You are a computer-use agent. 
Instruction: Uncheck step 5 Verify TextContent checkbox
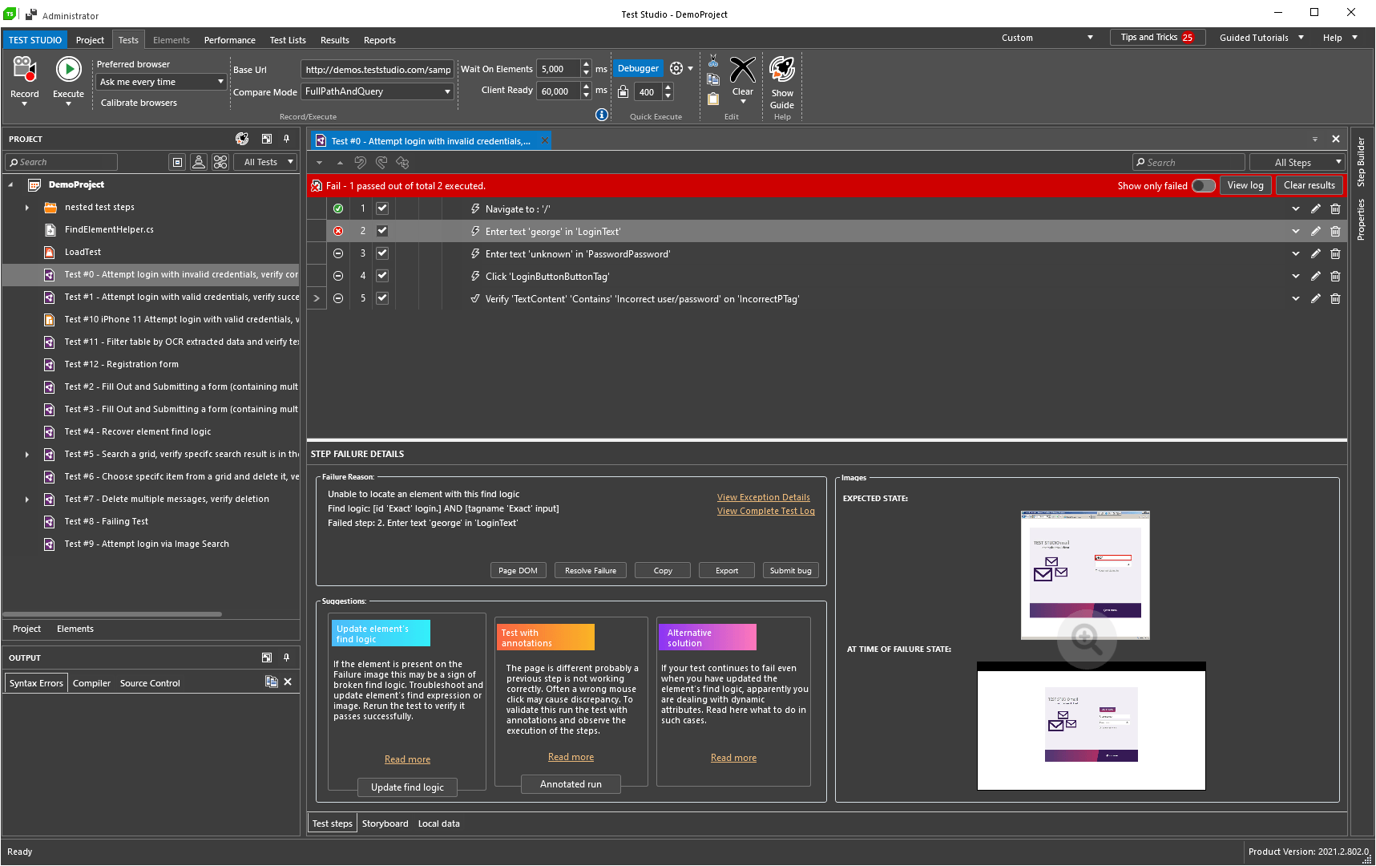382,298
